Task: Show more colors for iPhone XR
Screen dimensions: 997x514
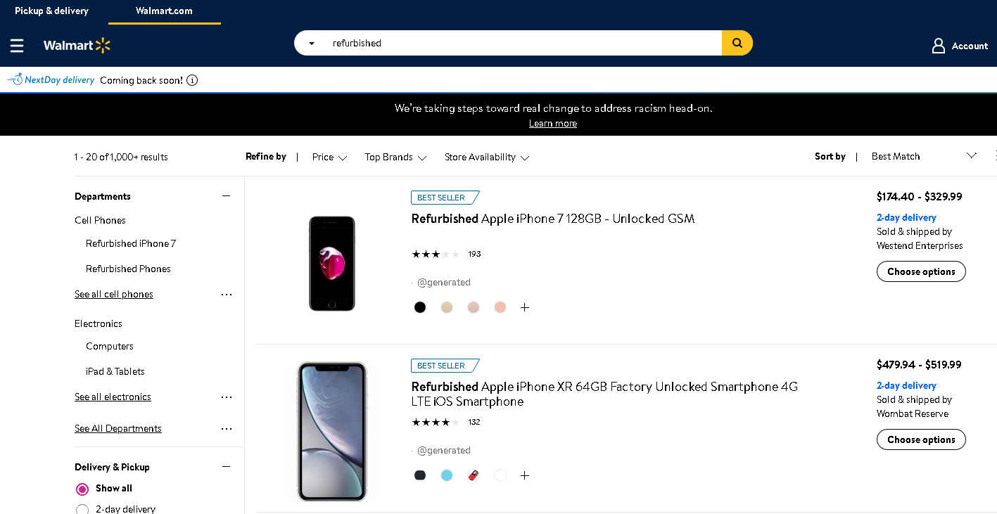Action: point(524,475)
